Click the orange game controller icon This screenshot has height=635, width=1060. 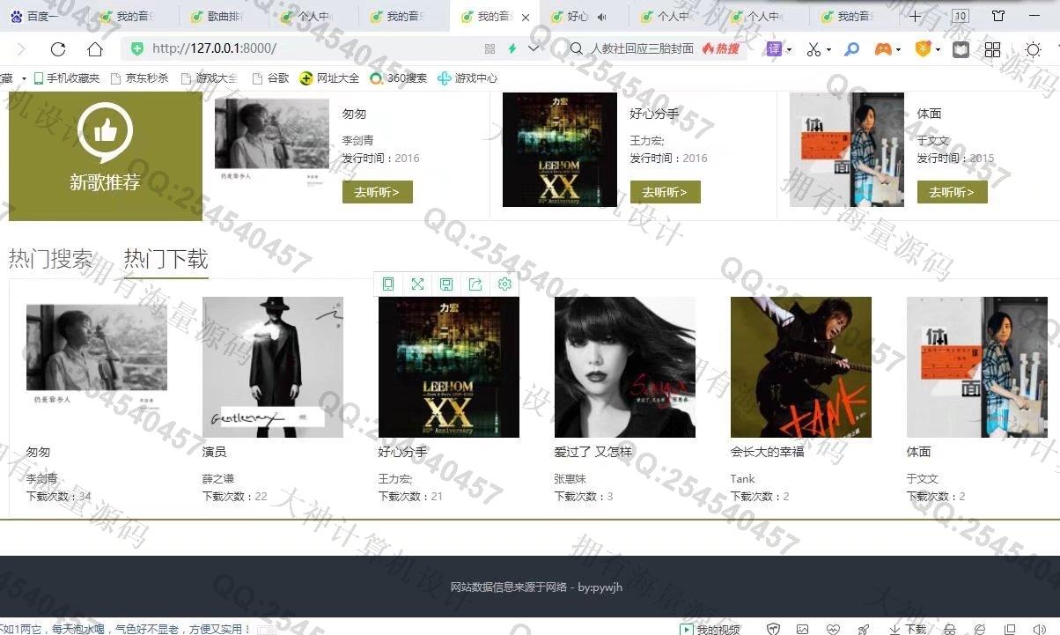(882, 49)
